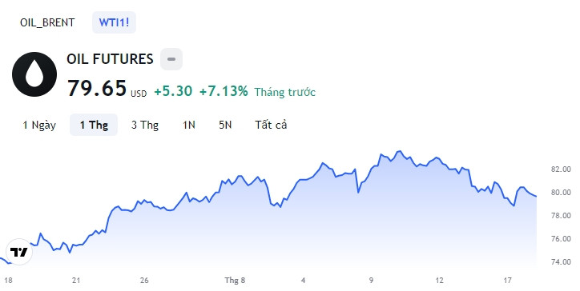
Task: Click the +7.13% change percentage
Action: pyautogui.click(x=224, y=91)
